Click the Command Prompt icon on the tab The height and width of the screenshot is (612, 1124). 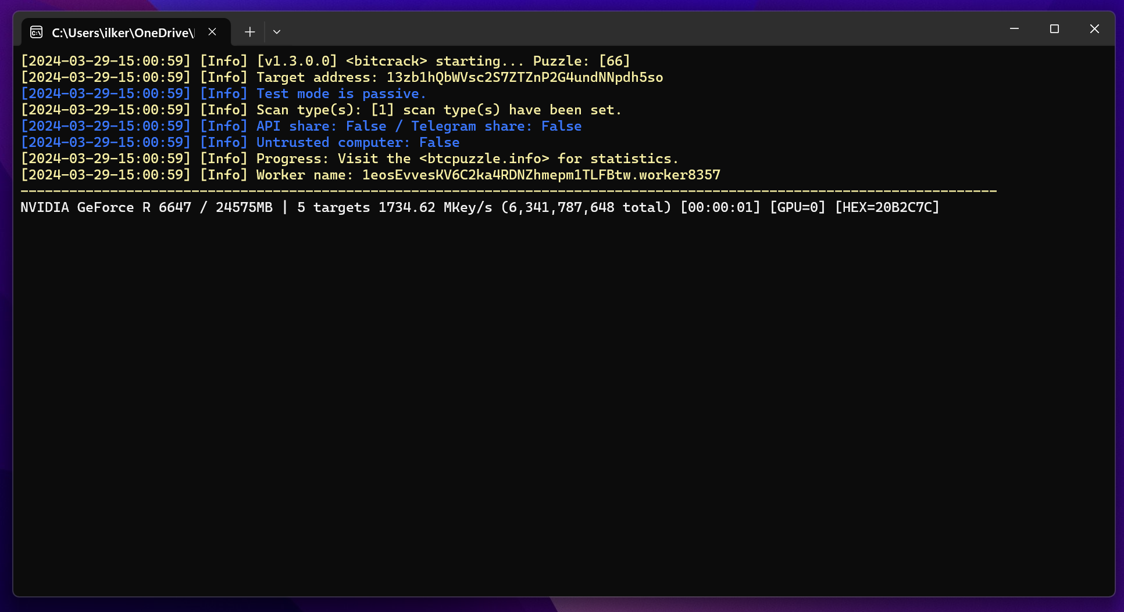(x=36, y=32)
